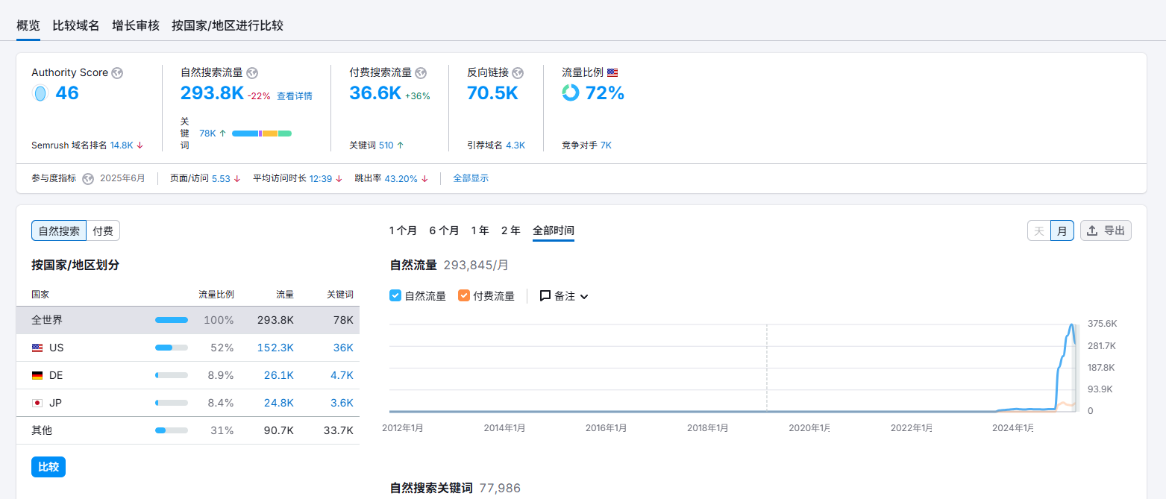Open the 比较域名 tab

[x=76, y=25]
